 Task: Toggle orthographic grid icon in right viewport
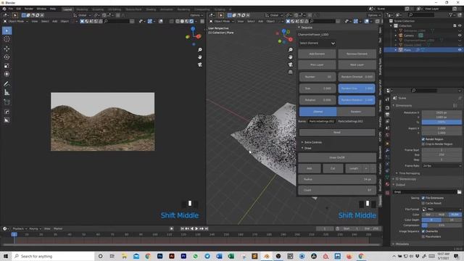[x=290, y=72]
